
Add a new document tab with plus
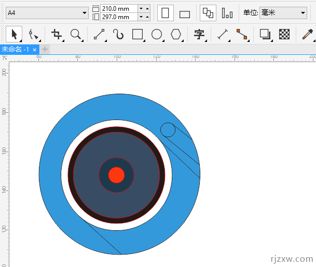click(45, 50)
